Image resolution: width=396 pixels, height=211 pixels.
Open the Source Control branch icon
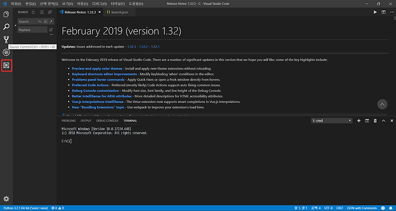click(6, 39)
